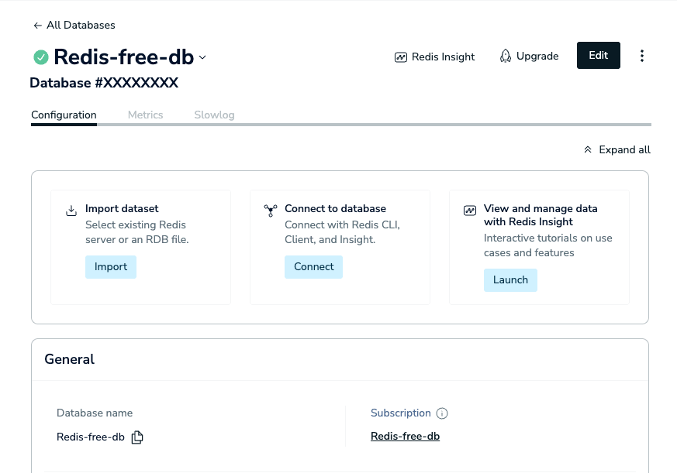Select the Configuration tab
The height and width of the screenshot is (473, 677).
pyautogui.click(x=64, y=115)
